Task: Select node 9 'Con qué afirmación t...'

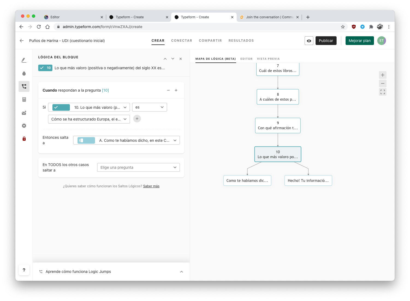Action: (x=278, y=125)
